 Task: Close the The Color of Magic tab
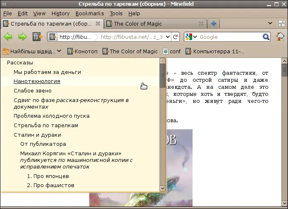201,24
